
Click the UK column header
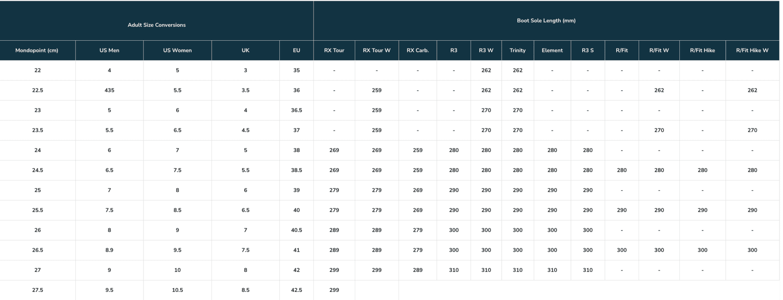click(x=246, y=50)
